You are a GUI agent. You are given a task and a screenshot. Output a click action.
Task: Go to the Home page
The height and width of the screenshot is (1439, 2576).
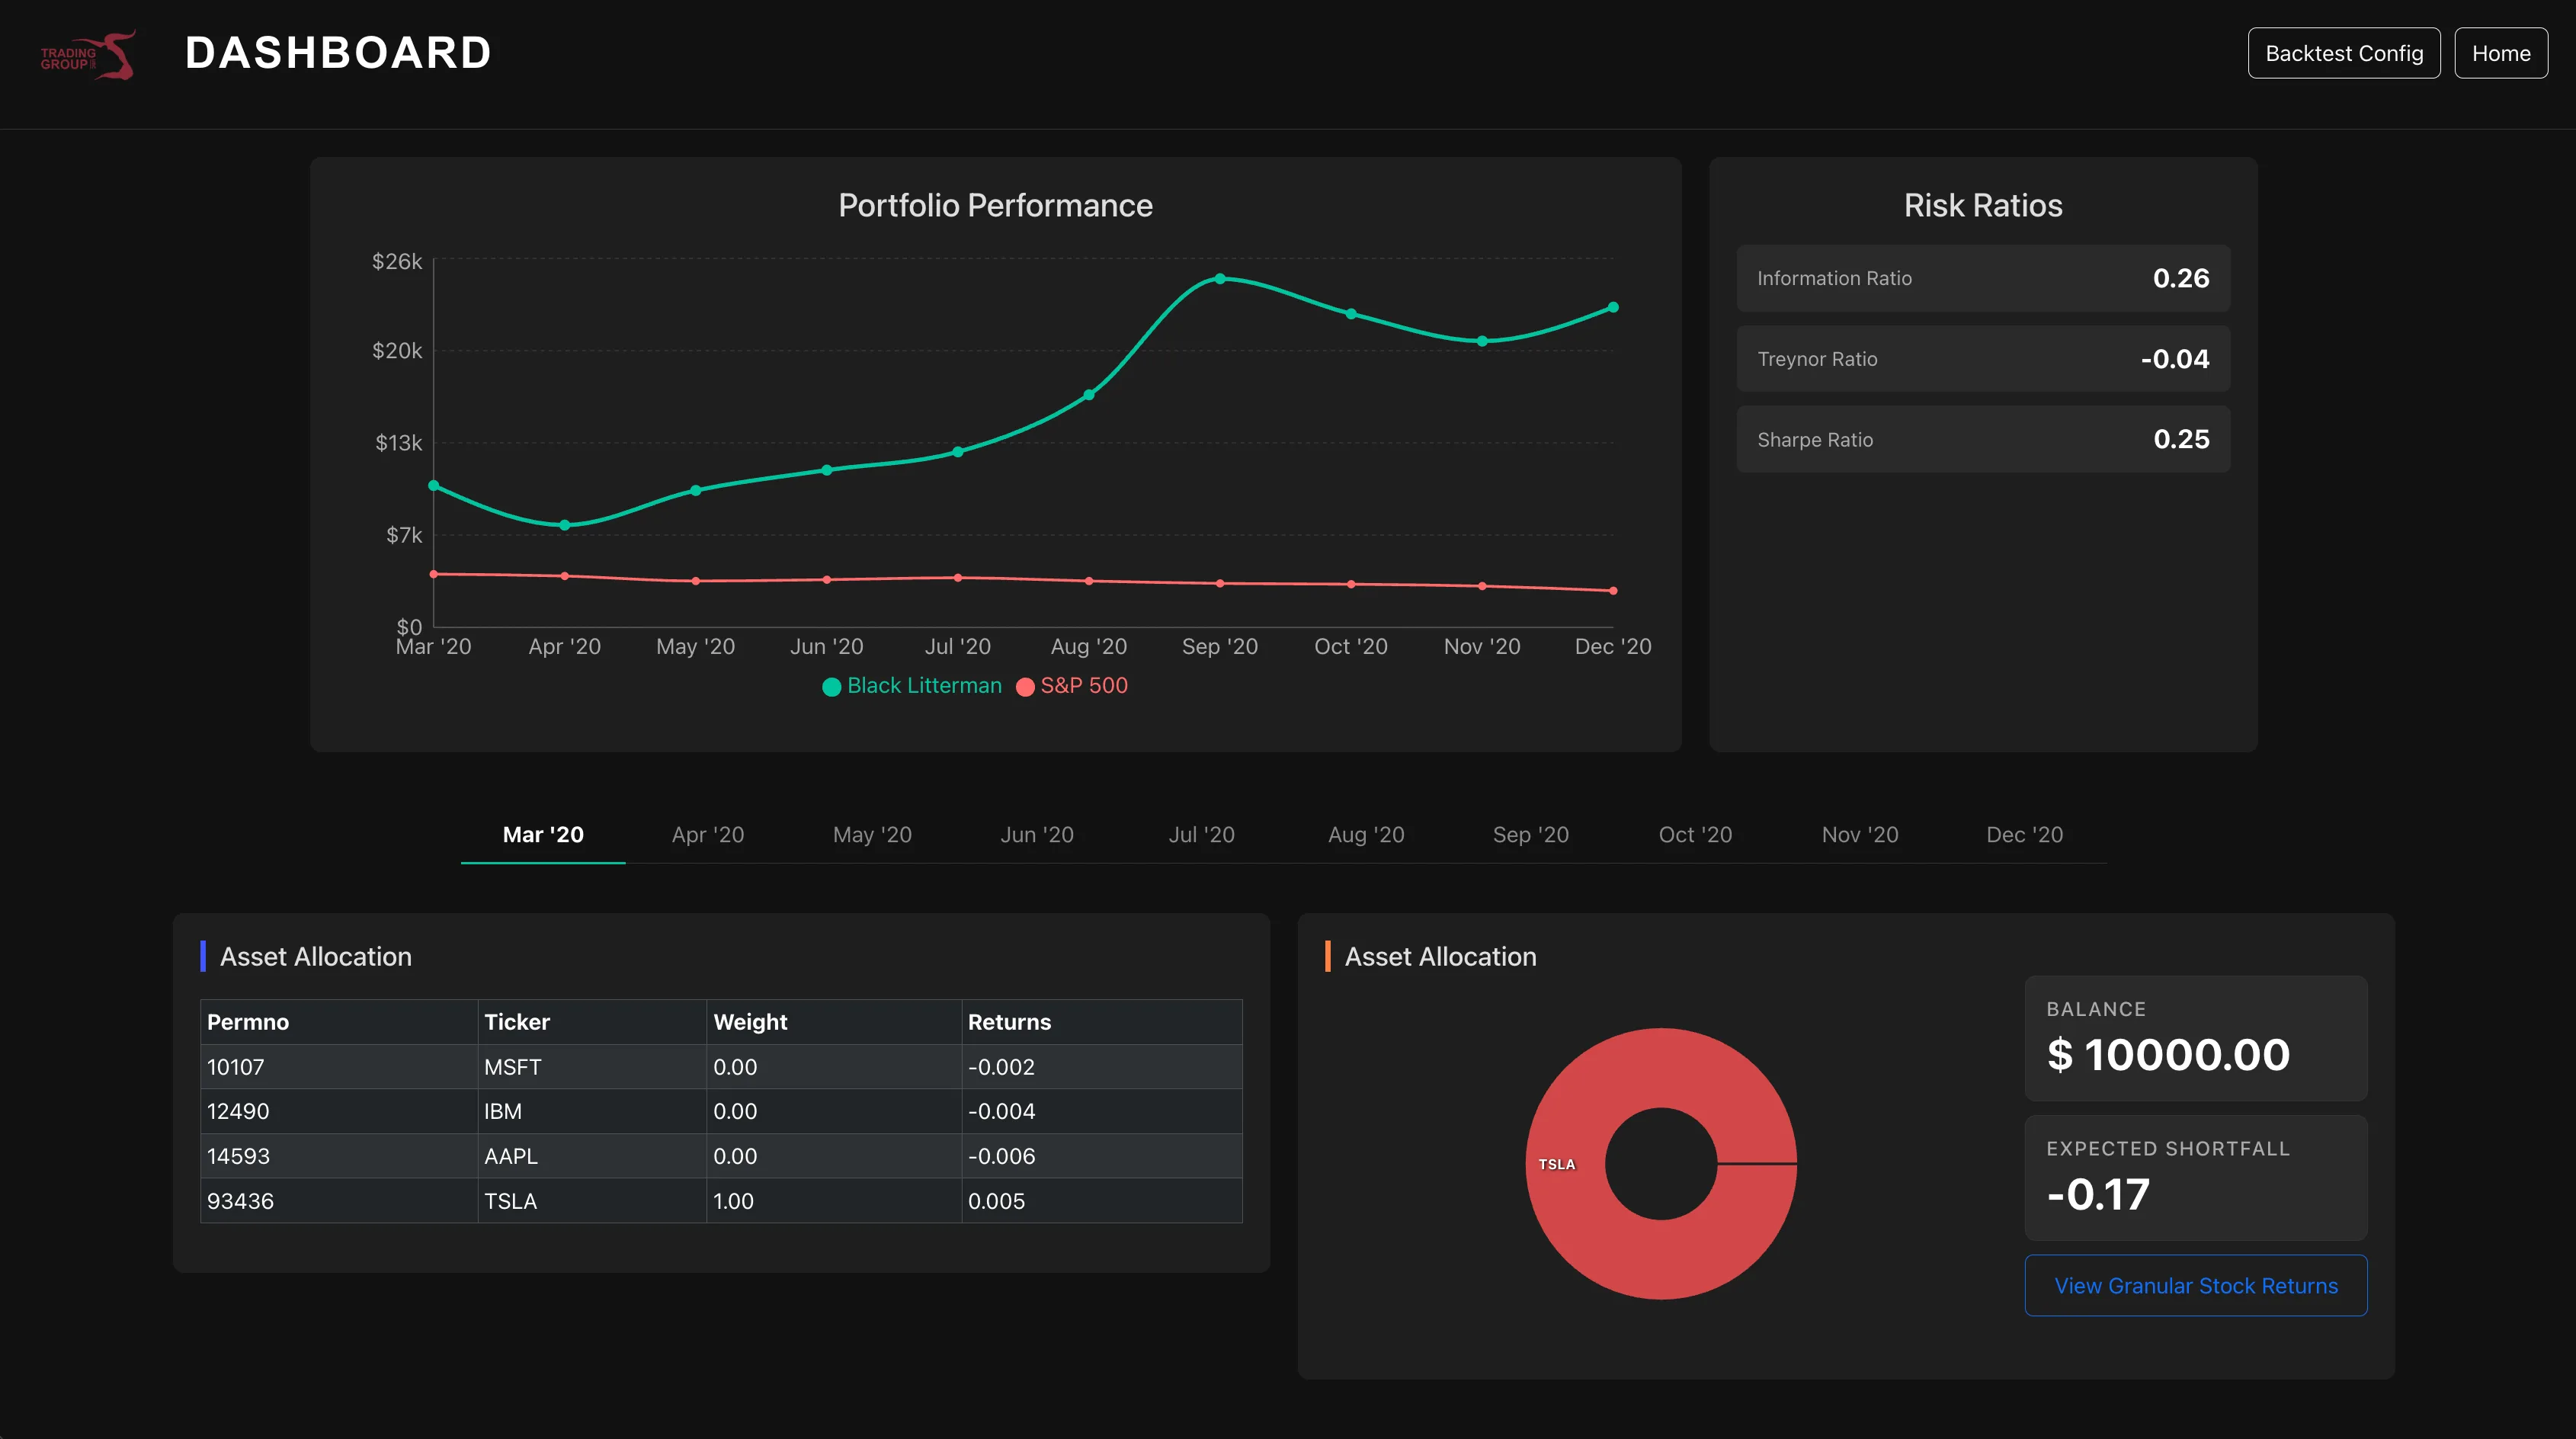[2501, 53]
